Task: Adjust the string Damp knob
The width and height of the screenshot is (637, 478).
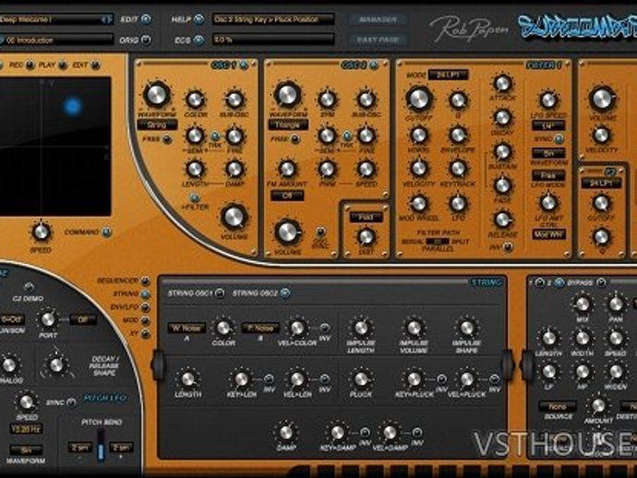Action: 286,432
